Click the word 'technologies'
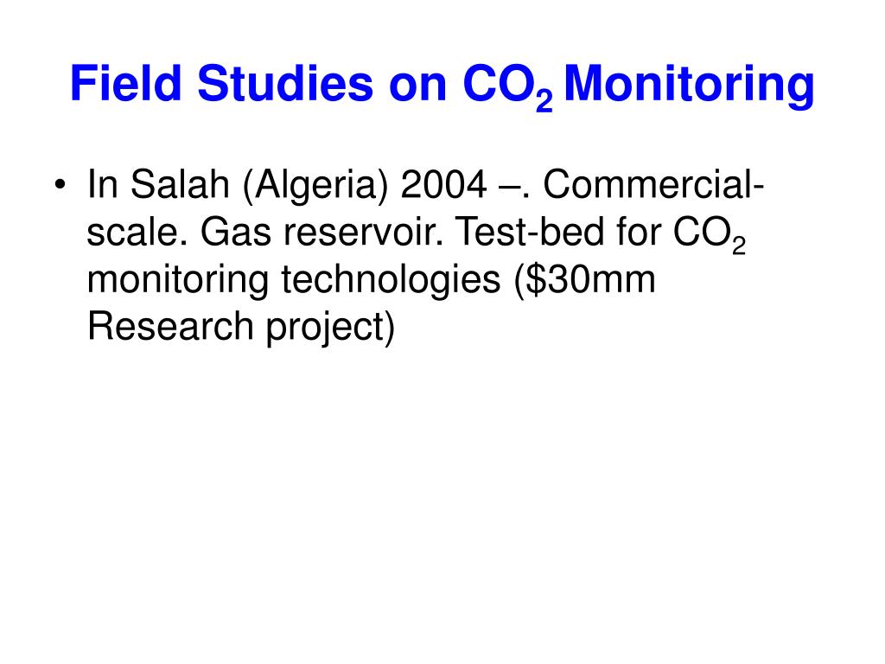This screenshot has width=885, height=664. point(391,281)
